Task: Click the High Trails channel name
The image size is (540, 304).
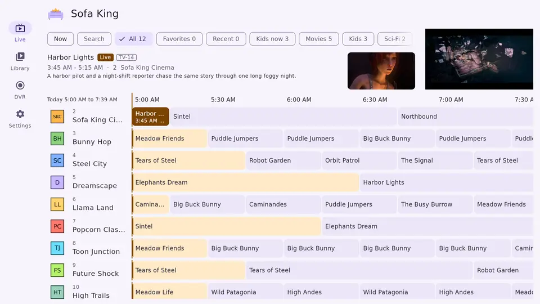Action: (91, 296)
